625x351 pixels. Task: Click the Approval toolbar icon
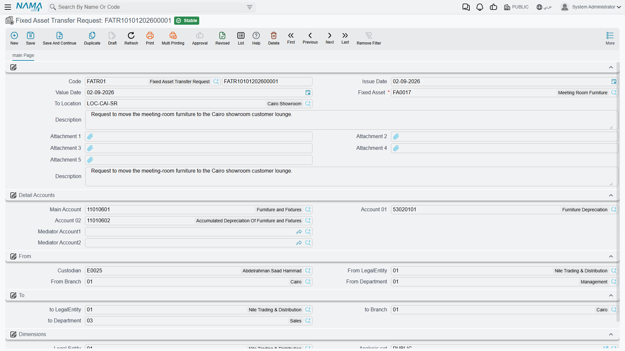point(200,38)
